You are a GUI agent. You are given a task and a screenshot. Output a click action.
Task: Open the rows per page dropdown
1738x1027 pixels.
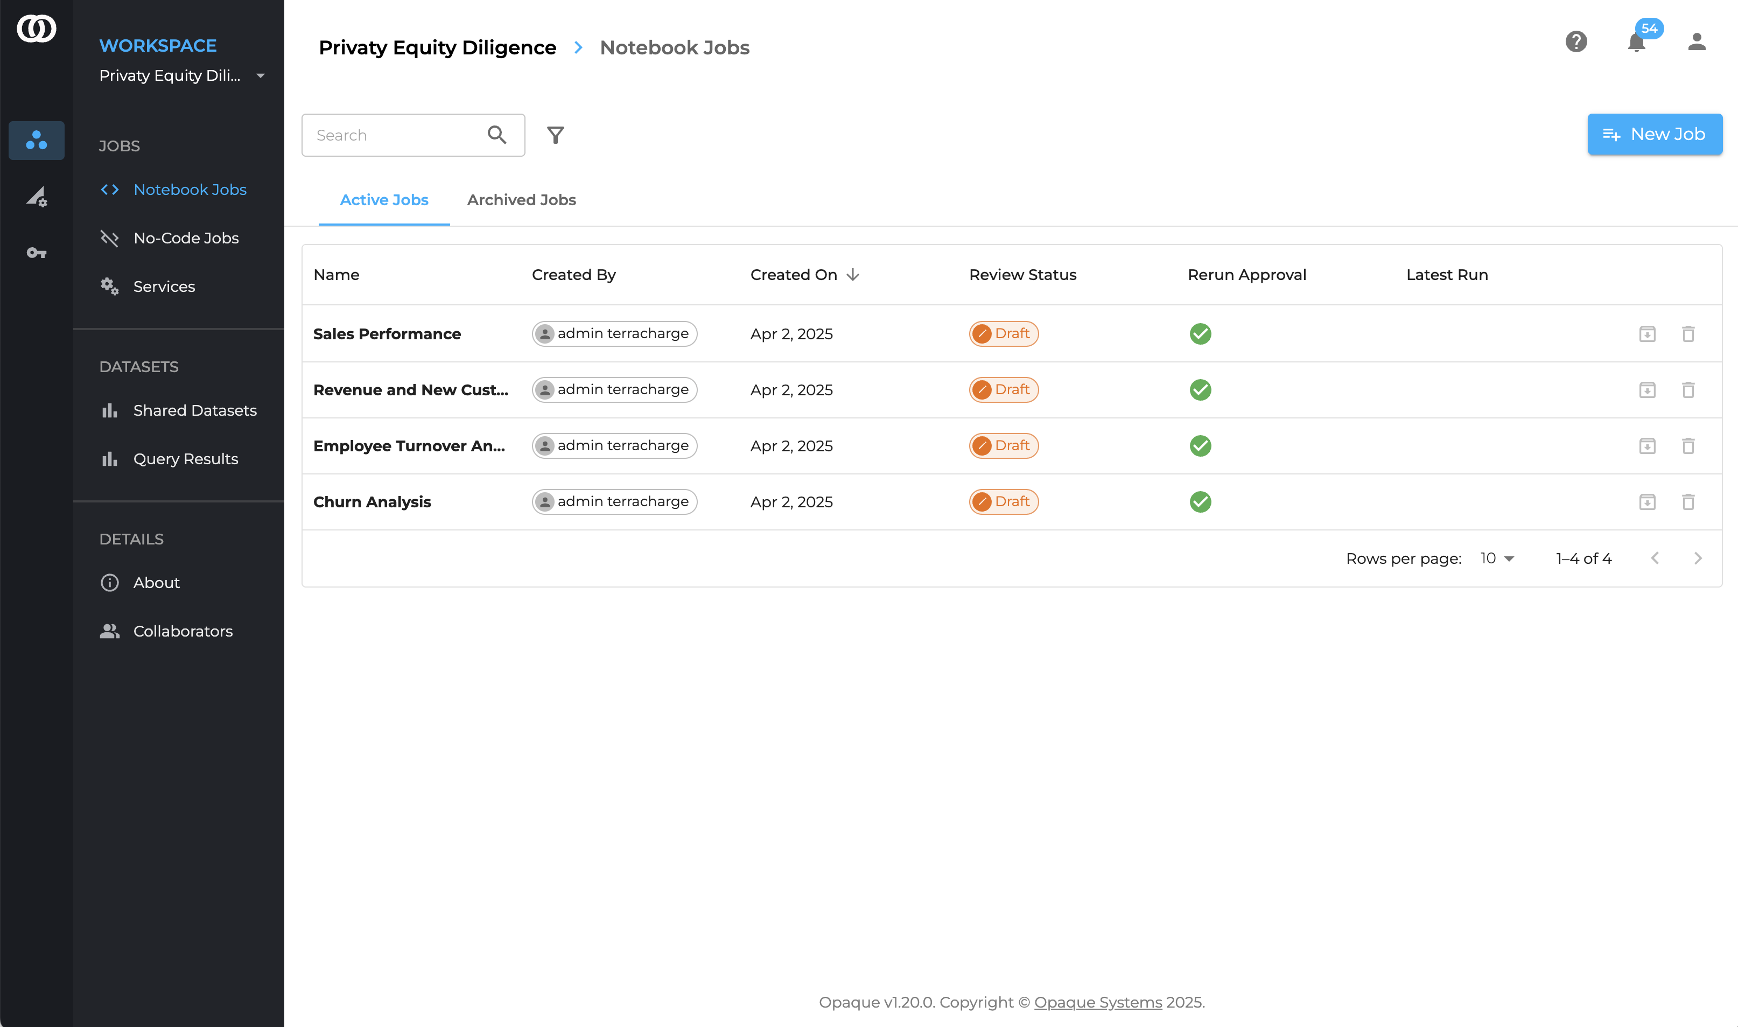1497,558
